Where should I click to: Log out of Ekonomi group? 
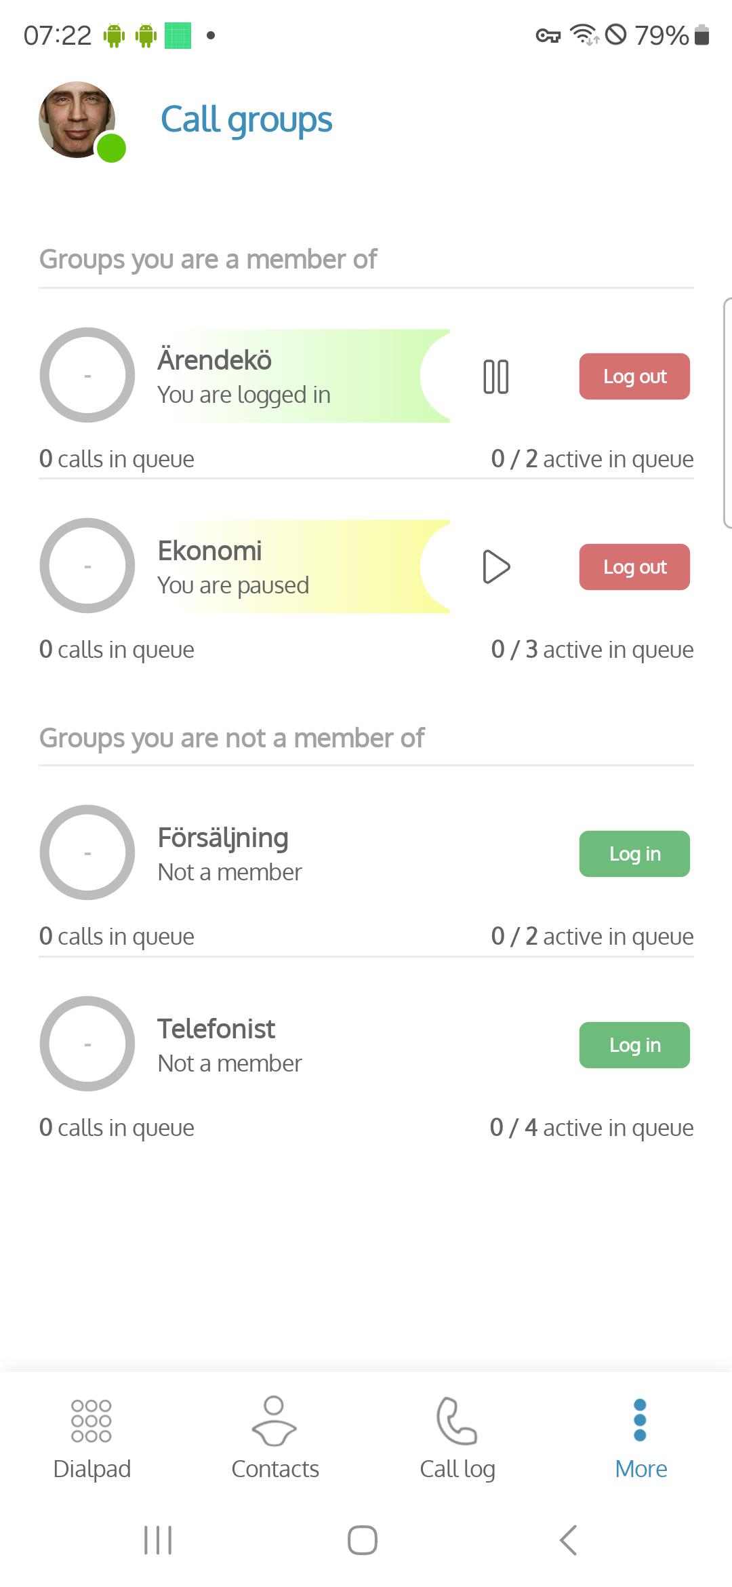click(634, 567)
